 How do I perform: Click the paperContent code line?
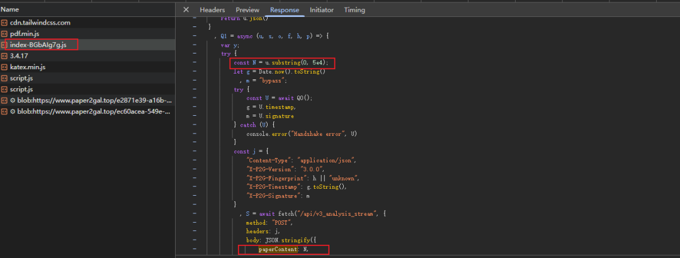pyautogui.click(x=283, y=249)
